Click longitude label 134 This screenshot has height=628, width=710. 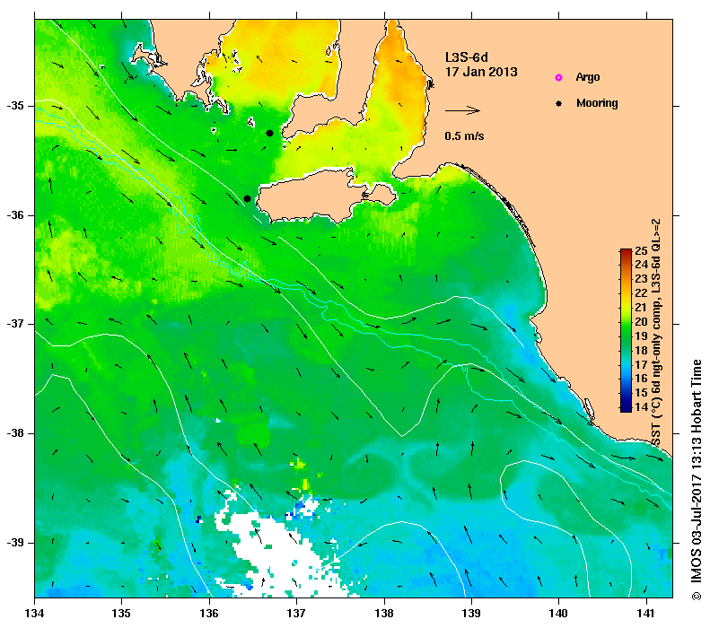tap(34, 614)
